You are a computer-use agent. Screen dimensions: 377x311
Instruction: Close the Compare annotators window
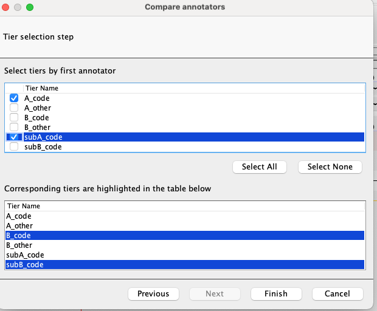[x=5, y=7]
